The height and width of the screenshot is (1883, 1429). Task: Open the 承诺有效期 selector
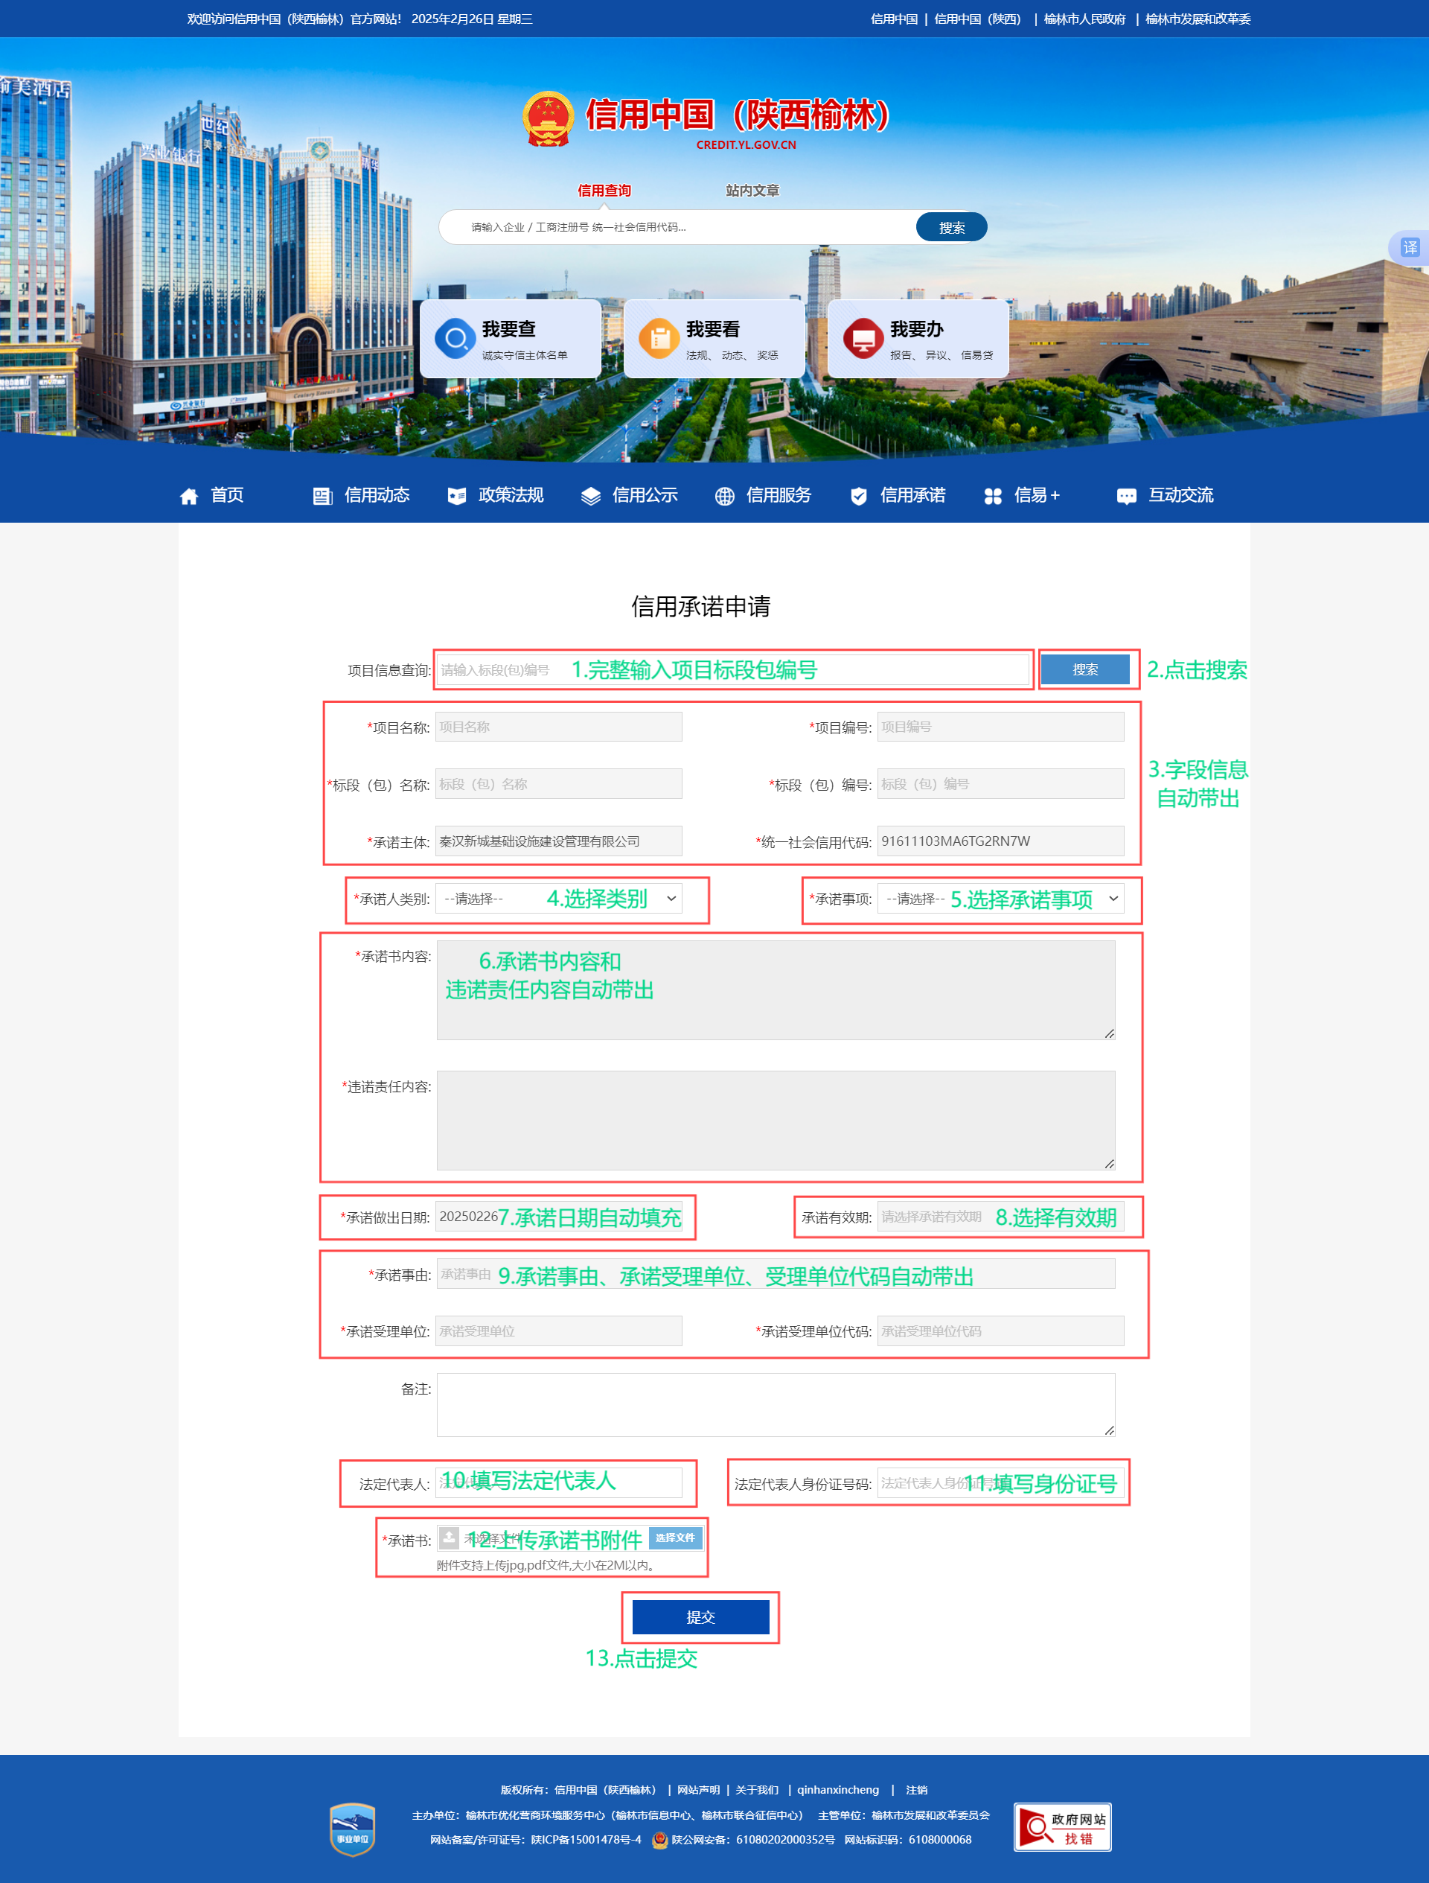click(x=1000, y=1217)
